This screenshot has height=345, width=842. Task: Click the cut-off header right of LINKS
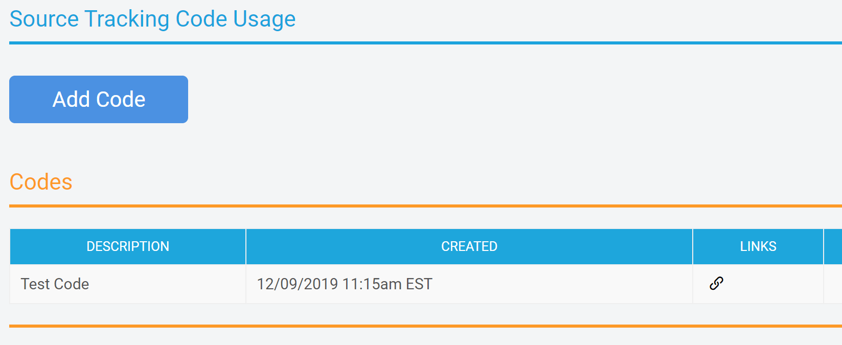coord(833,246)
